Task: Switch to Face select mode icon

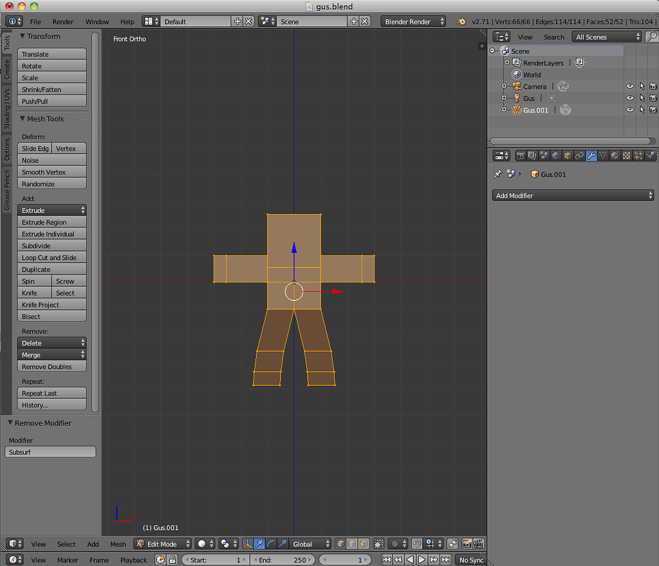Action: 364,543
